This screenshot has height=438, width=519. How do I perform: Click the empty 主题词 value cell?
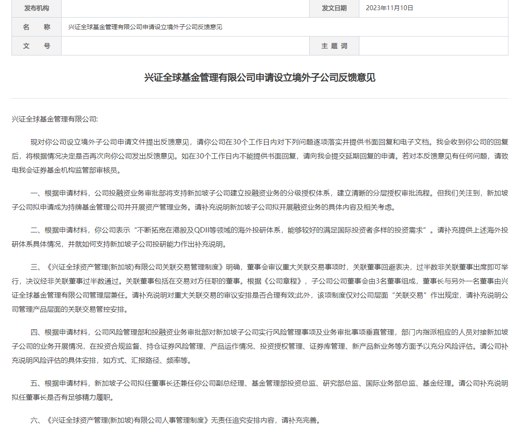[x=433, y=46]
